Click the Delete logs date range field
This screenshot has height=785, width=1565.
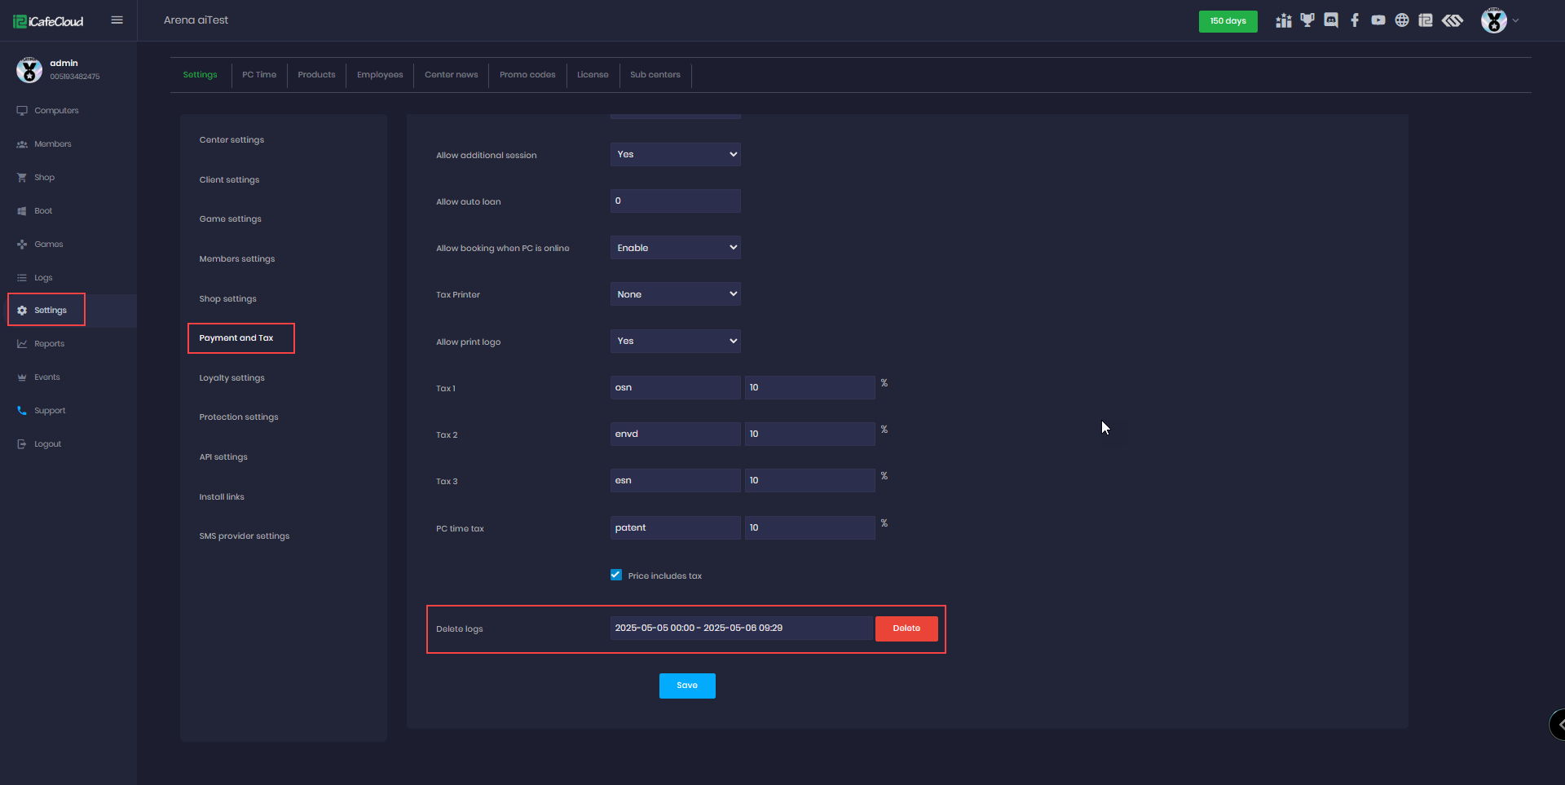click(740, 628)
